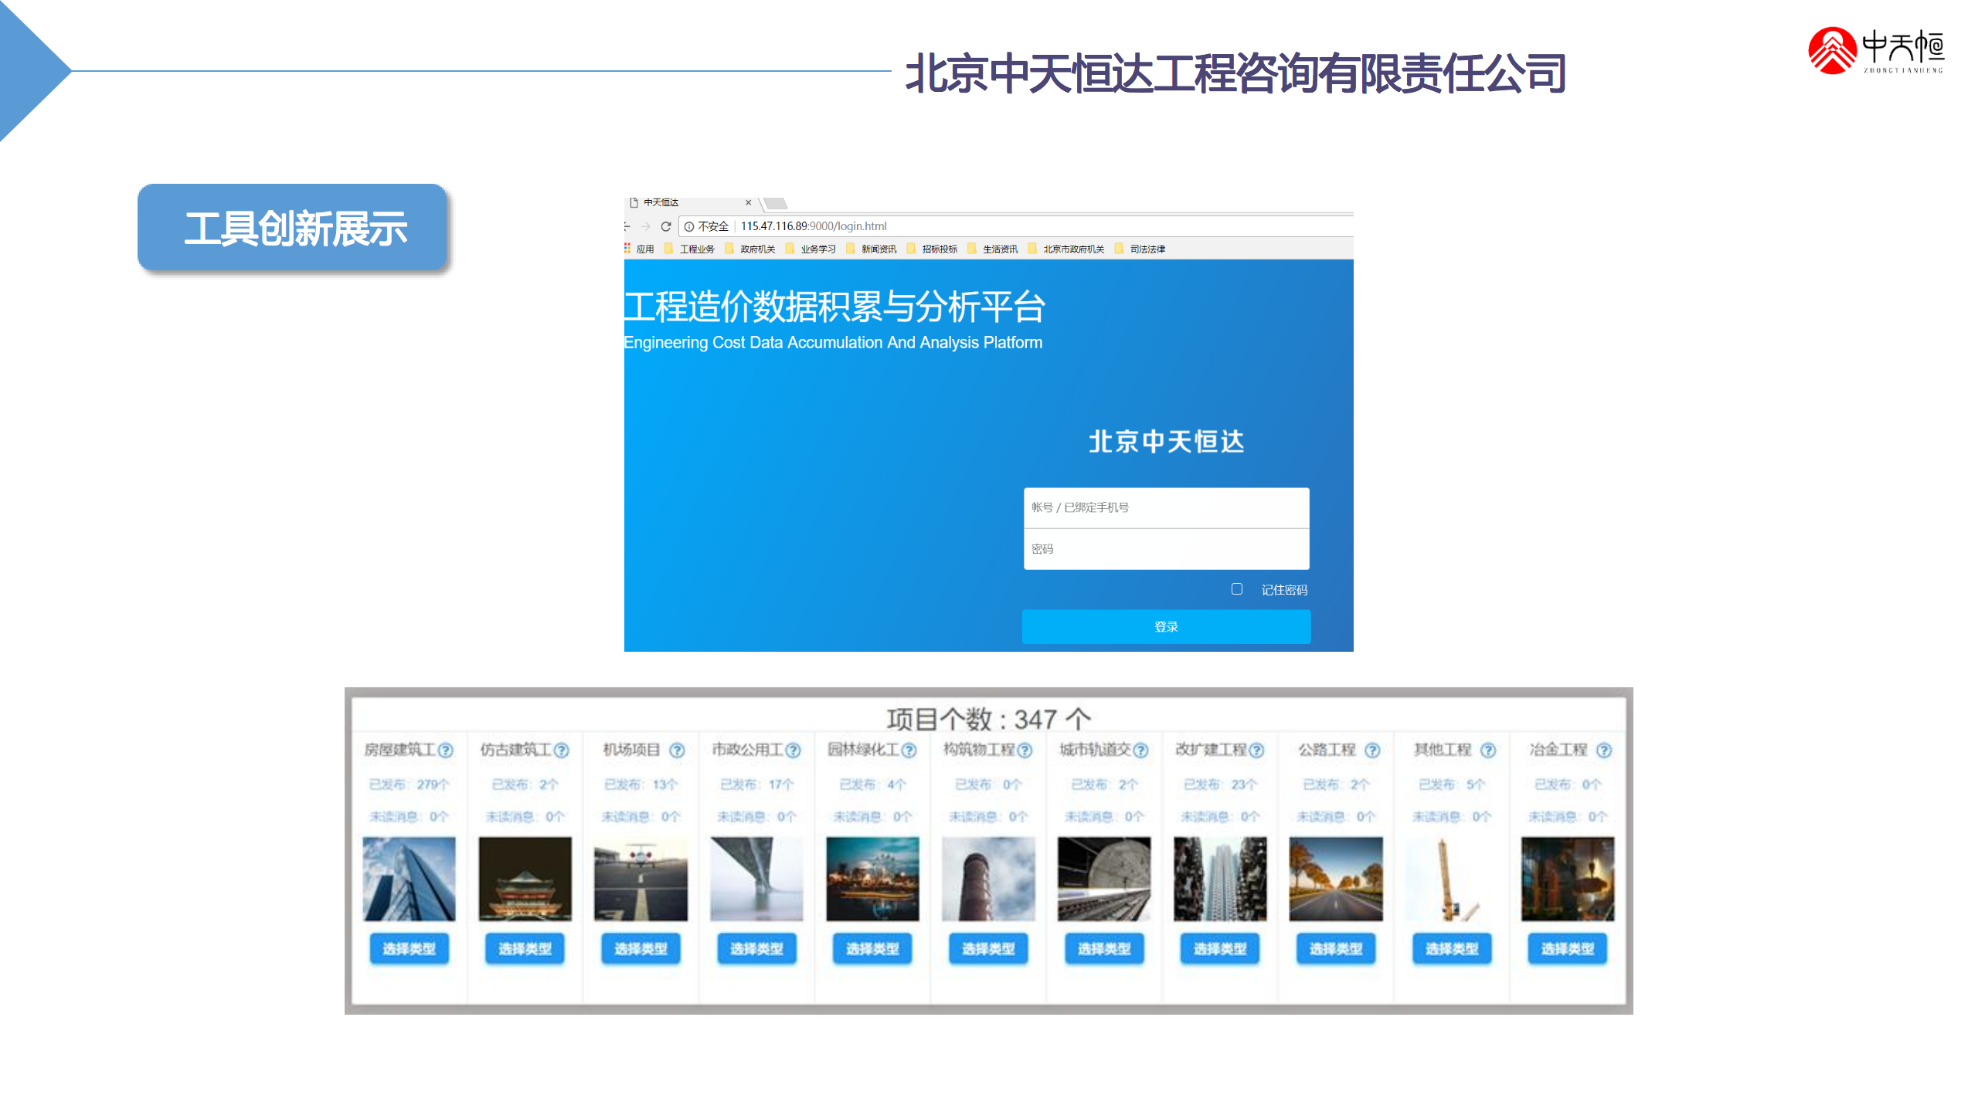Click help icon beside 市政公用工
The image size is (1978, 1112).
tap(793, 750)
